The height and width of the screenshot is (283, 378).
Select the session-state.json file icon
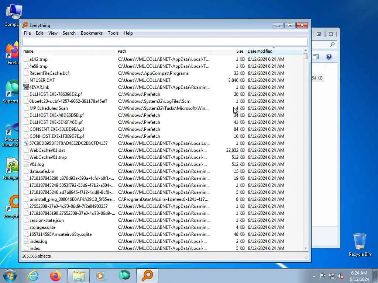pos(26,220)
